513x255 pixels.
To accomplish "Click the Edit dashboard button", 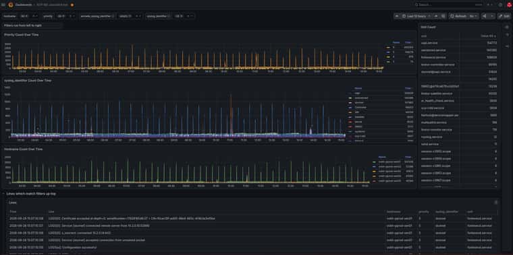I will [x=504, y=16].
